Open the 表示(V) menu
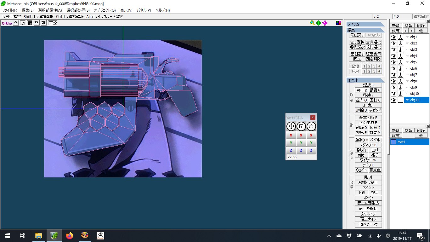Image resolution: width=430 pixels, height=242 pixels. [x=126, y=10]
